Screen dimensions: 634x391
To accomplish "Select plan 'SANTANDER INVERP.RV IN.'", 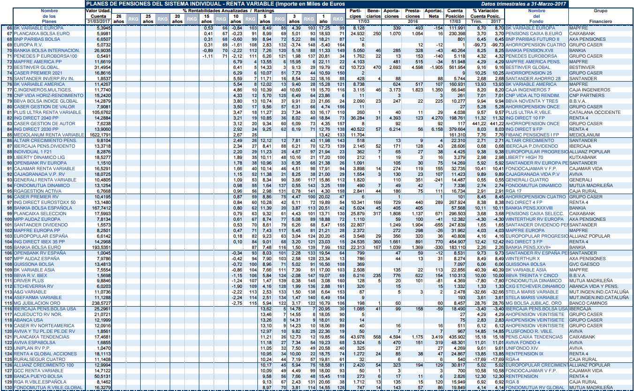I will click(44, 79).
